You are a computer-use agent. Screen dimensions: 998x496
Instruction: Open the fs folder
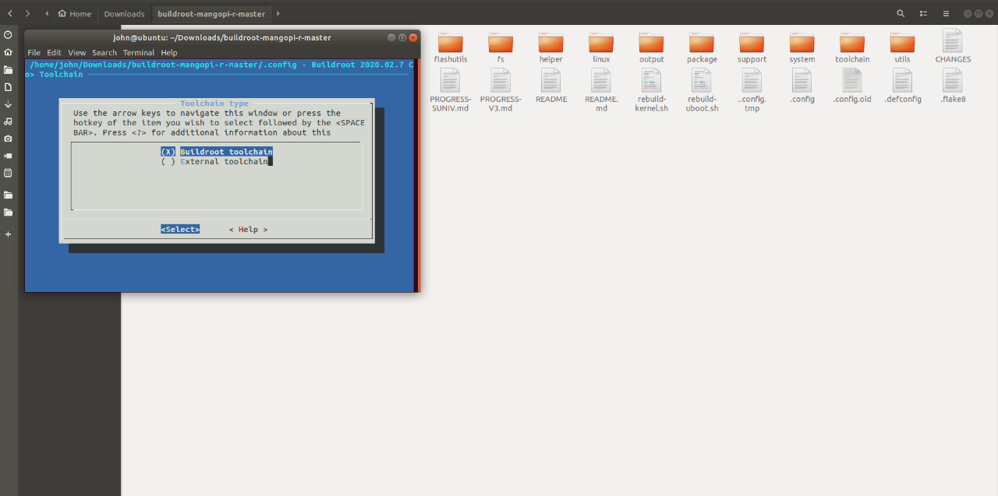[501, 48]
